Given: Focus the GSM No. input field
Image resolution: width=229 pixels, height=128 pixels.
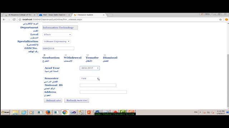Looking at the screenshot, I should pos(58,48).
